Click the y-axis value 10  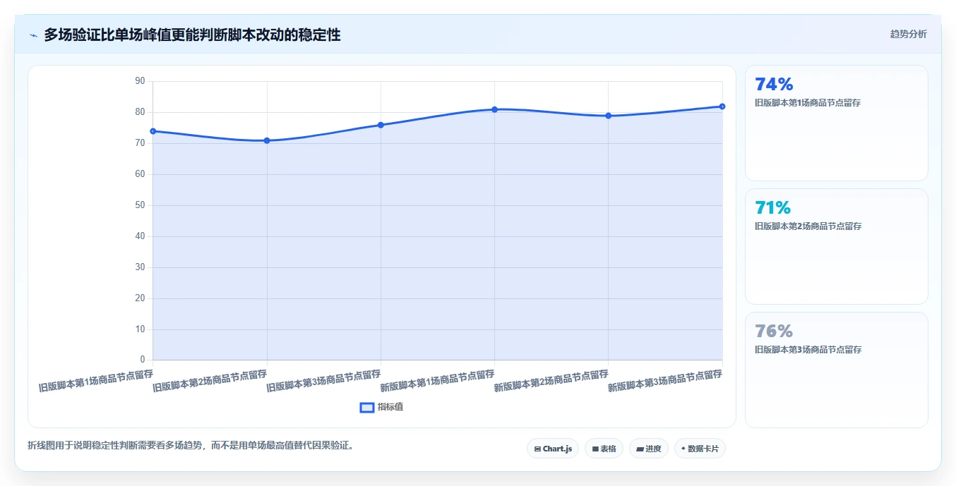[139, 329]
